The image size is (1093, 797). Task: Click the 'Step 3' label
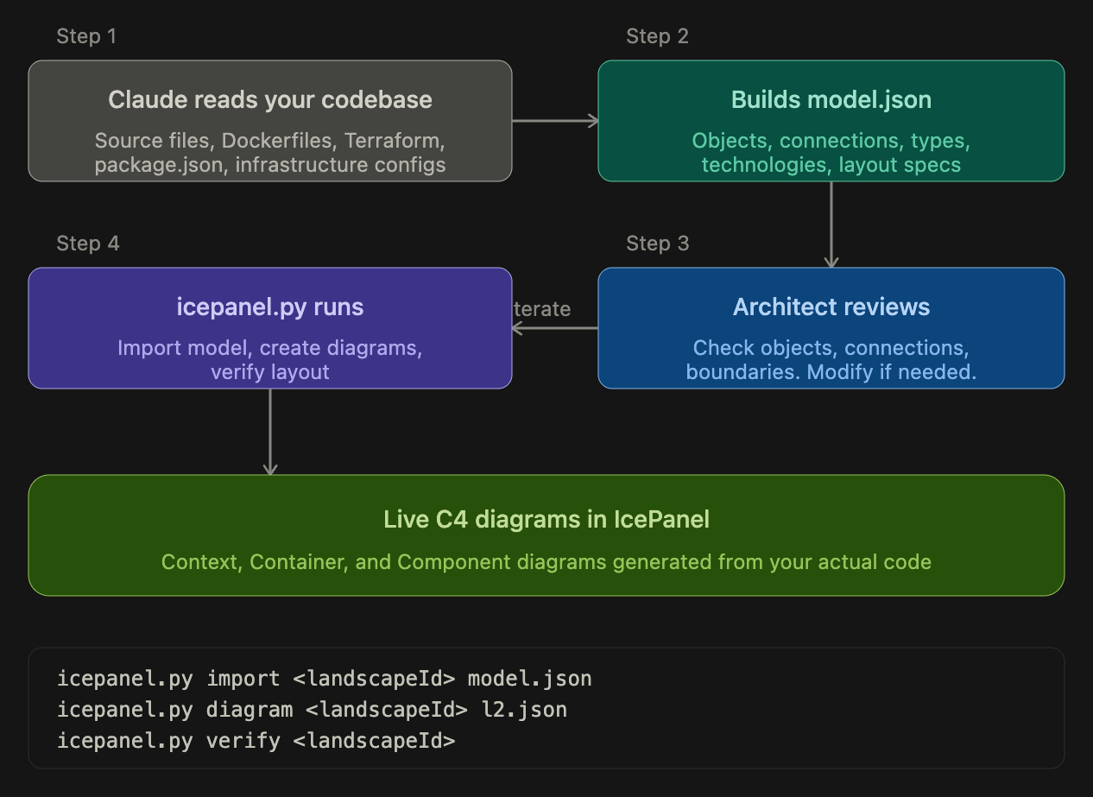click(x=658, y=244)
